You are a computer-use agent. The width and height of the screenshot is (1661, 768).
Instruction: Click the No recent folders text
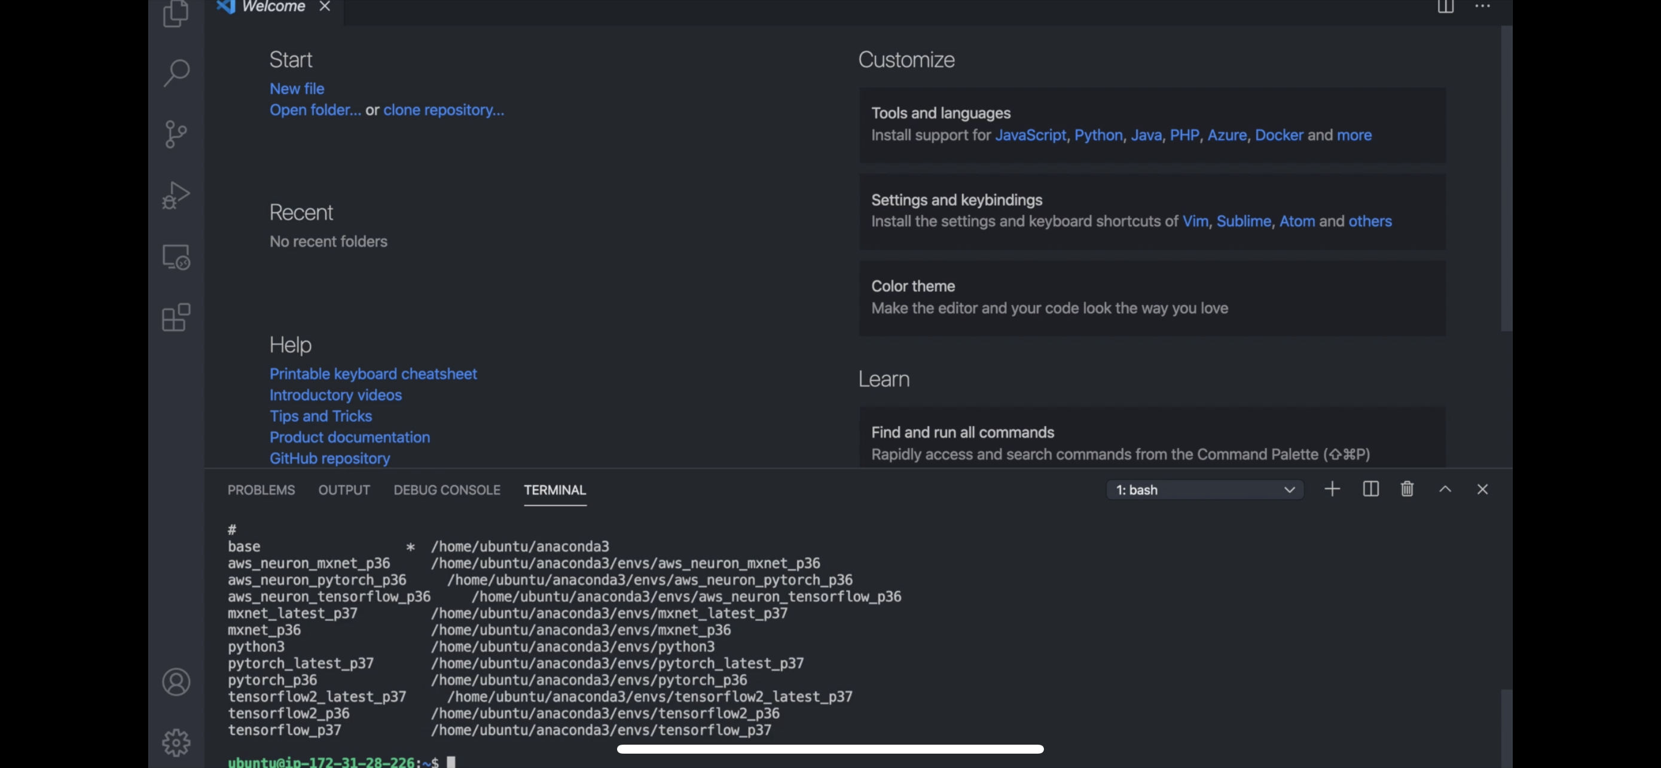pyautogui.click(x=328, y=242)
